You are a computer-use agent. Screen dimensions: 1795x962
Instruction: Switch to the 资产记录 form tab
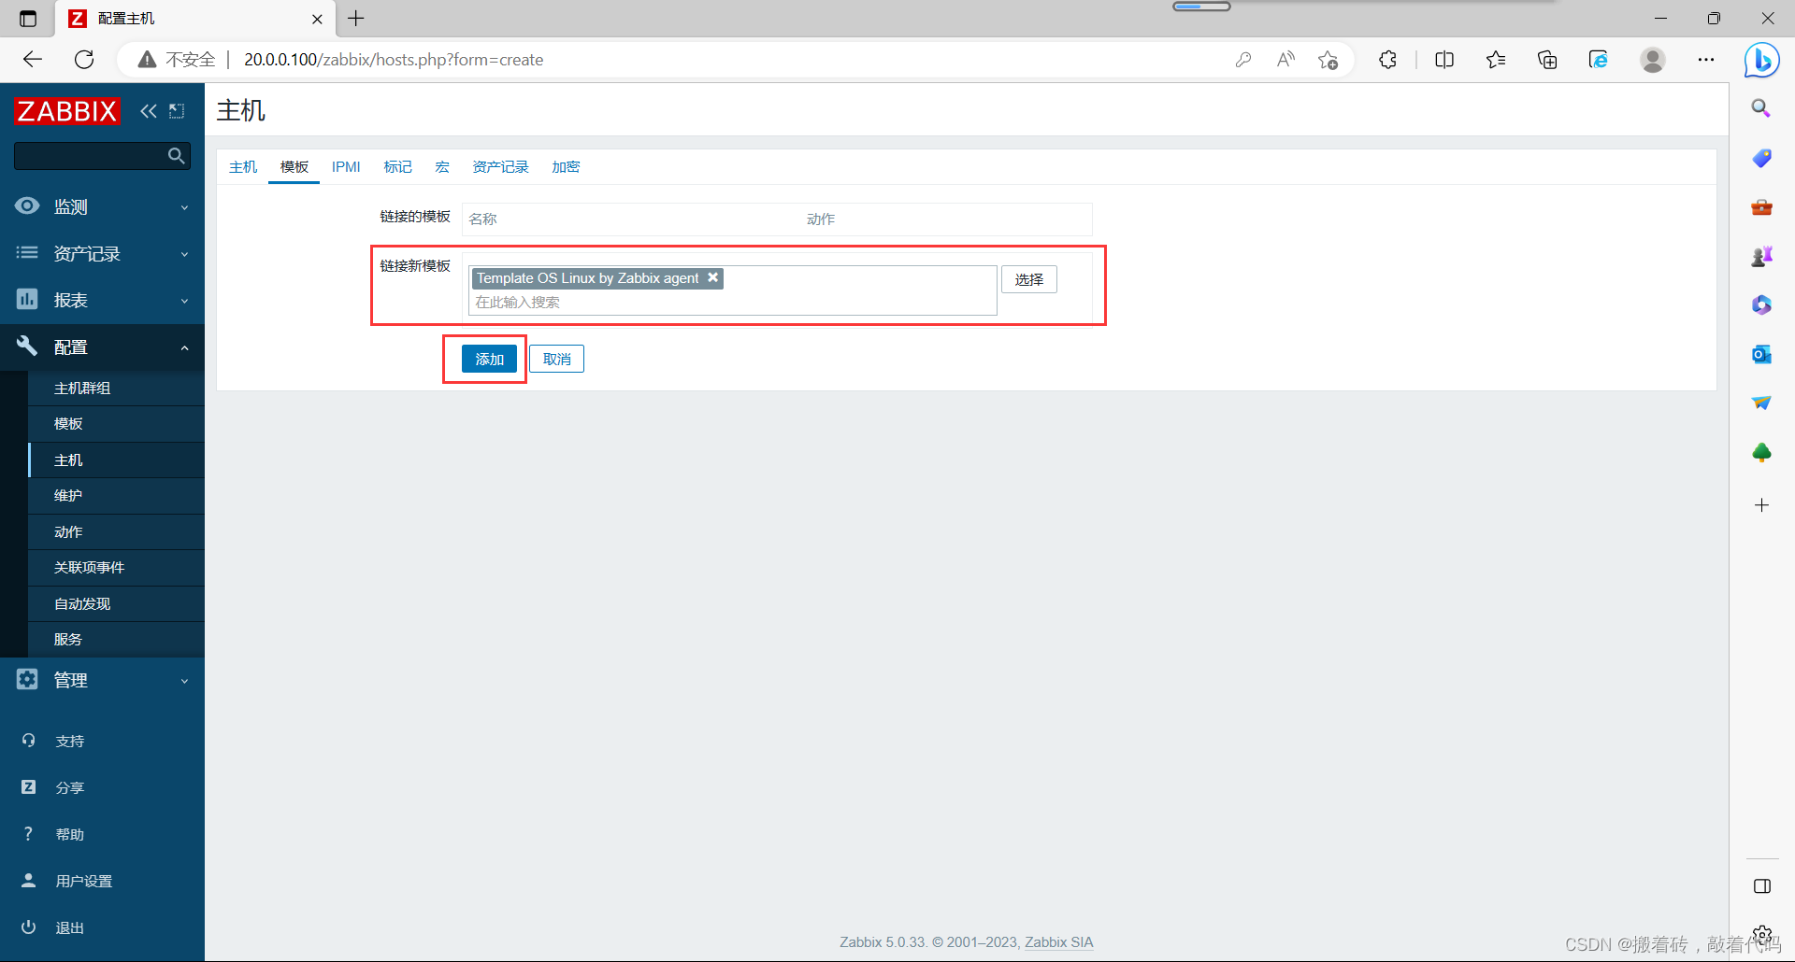pyautogui.click(x=500, y=166)
